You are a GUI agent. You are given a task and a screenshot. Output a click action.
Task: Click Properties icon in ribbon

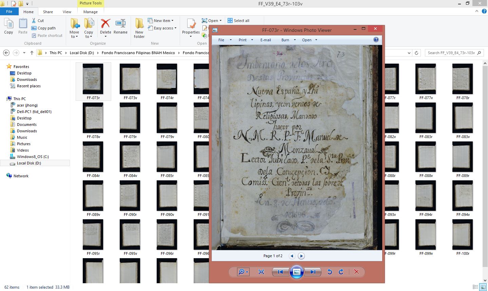point(191,27)
